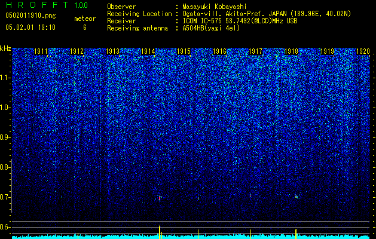Click the 1919 time marker
The height and width of the screenshot is (239, 376).
[x=327, y=51]
